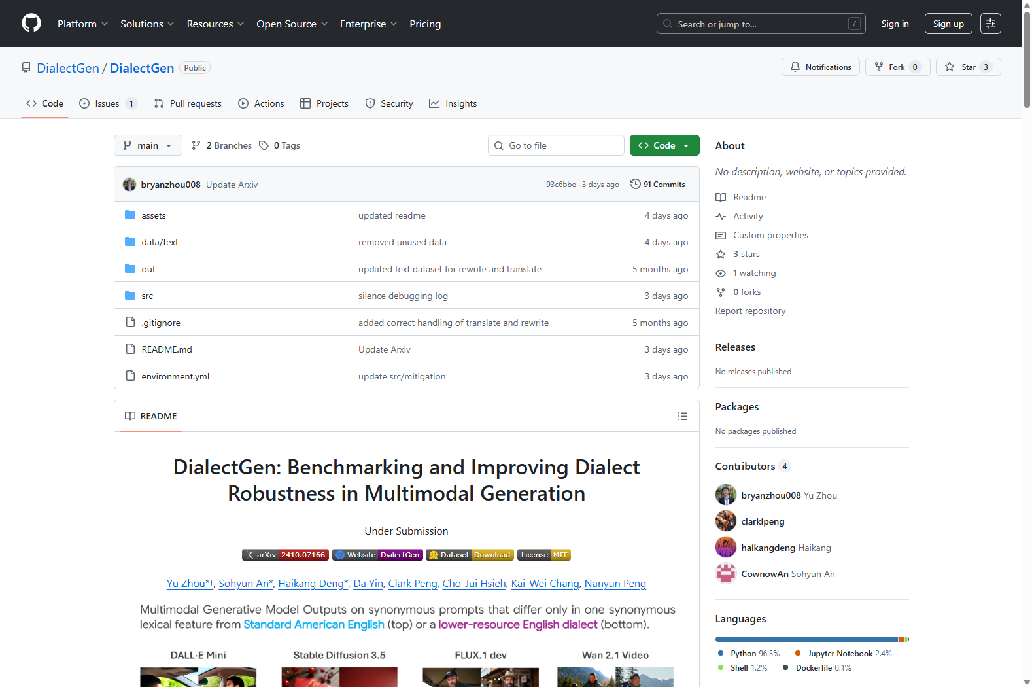Open commit 93c6bbe hash link
The width and height of the screenshot is (1032, 687).
[561, 185]
